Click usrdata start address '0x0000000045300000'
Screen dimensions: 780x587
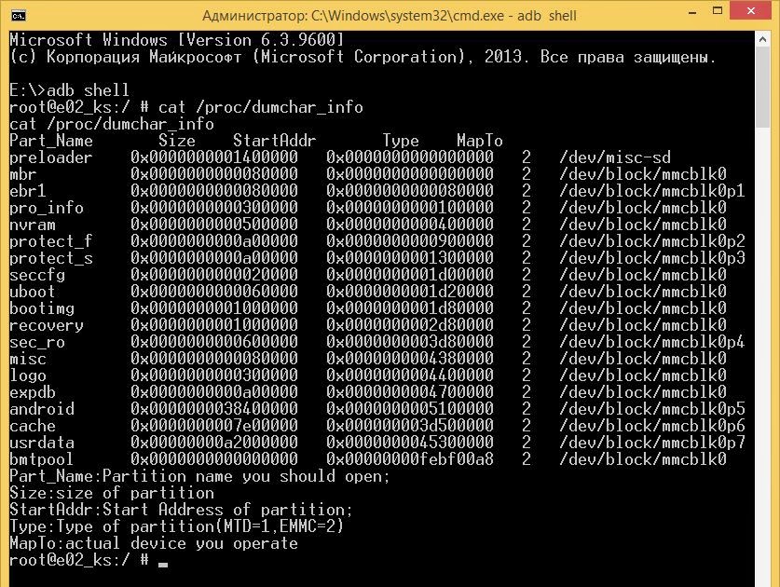(410, 443)
